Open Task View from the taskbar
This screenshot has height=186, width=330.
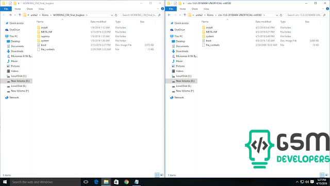[86, 182]
